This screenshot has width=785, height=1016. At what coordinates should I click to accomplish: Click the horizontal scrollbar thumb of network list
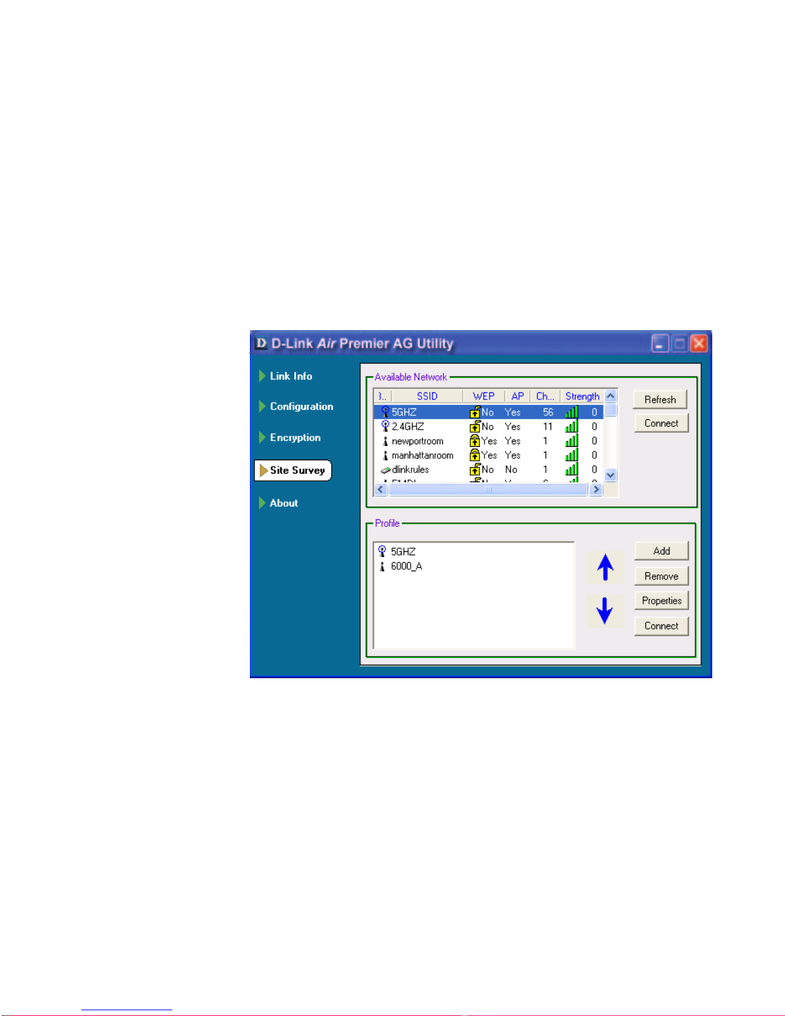click(488, 489)
